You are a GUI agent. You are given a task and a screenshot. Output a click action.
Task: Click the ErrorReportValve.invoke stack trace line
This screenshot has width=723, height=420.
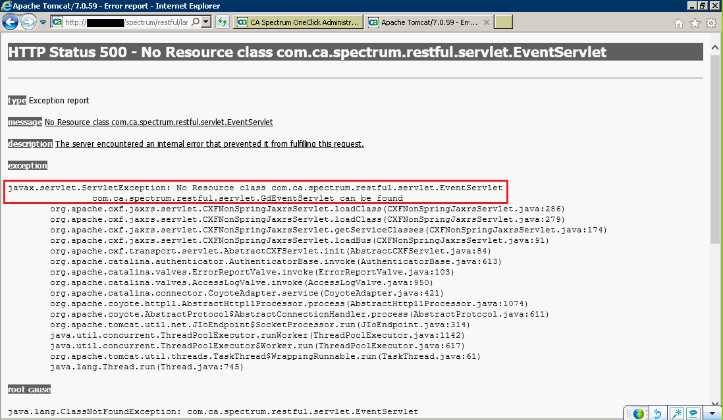coord(252,273)
